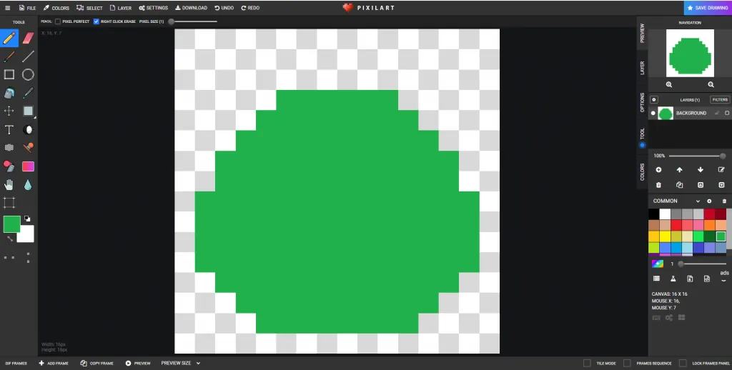Click the Redo button

[x=250, y=8]
